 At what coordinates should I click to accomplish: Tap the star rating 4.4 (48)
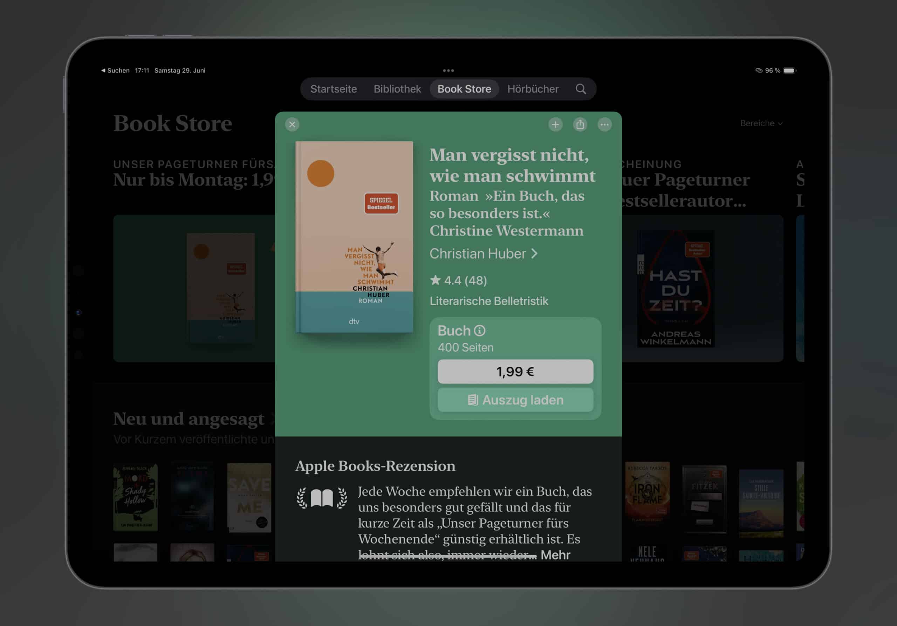click(458, 280)
